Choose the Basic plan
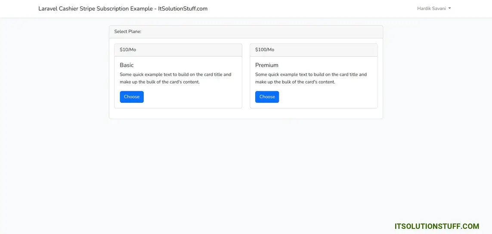 point(132,97)
